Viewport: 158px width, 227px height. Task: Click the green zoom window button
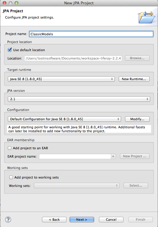click(x=16, y=3)
